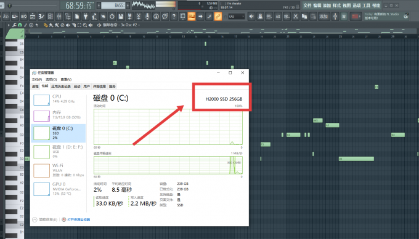This screenshot has height=239, width=419.
Task: Toggle the green magnet snap icon
Action: pos(20,25)
